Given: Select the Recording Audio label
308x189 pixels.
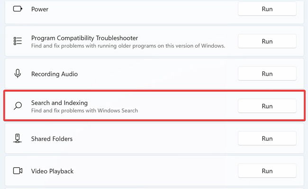Looking at the screenshot, I should tap(54, 74).
